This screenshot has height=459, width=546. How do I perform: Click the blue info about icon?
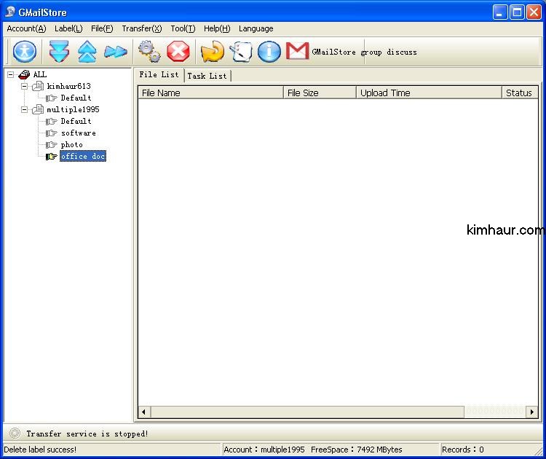pos(269,52)
